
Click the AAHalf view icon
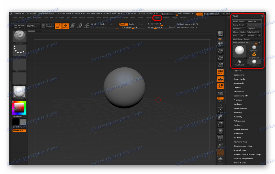click(x=221, y=65)
